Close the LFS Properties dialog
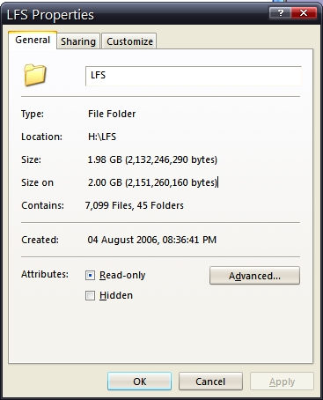Image resolution: width=323 pixels, height=400 pixels. [304, 13]
